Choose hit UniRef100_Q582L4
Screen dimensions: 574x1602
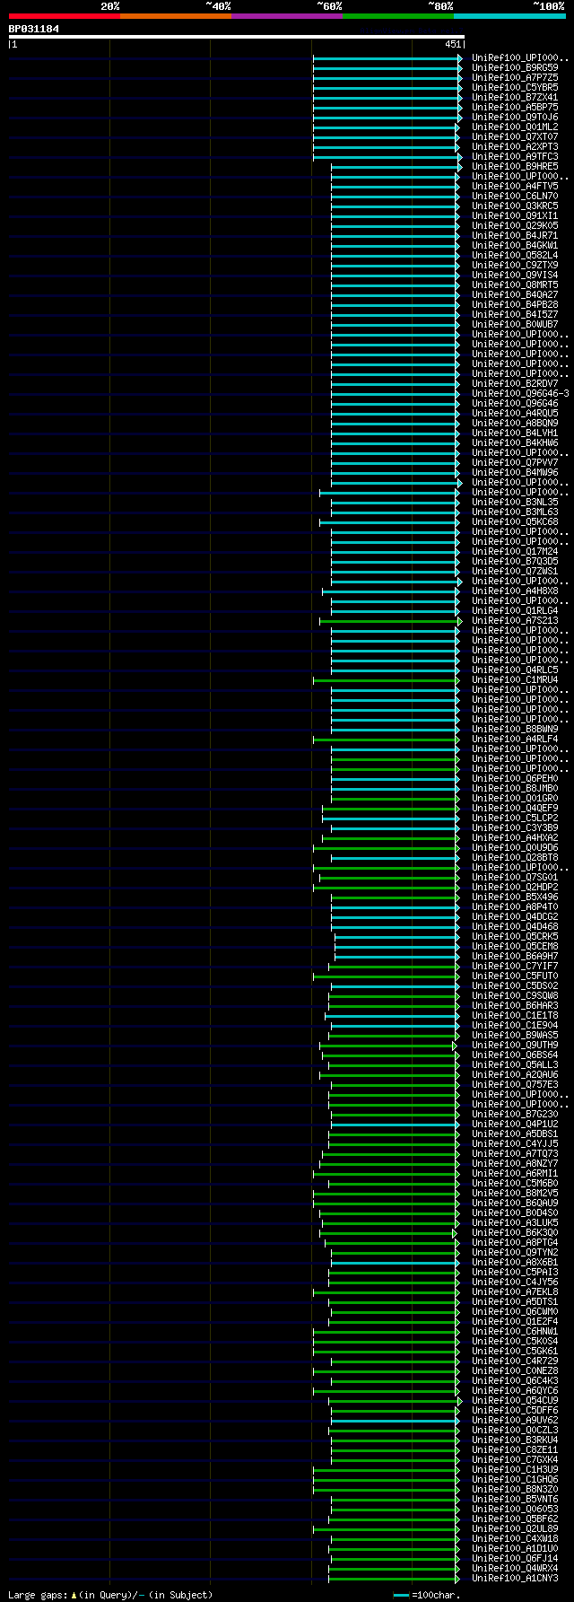coord(515,255)
